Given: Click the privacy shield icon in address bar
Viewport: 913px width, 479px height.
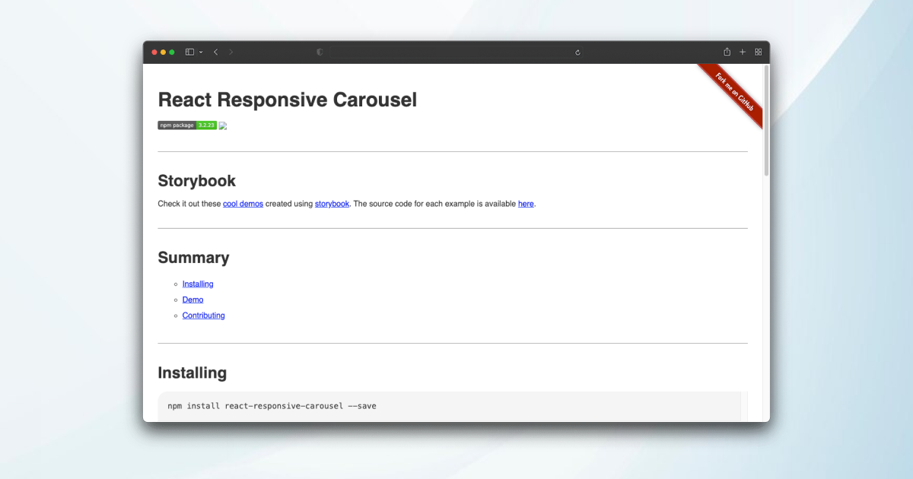Looking at the screenshot, I should [320, 52].
